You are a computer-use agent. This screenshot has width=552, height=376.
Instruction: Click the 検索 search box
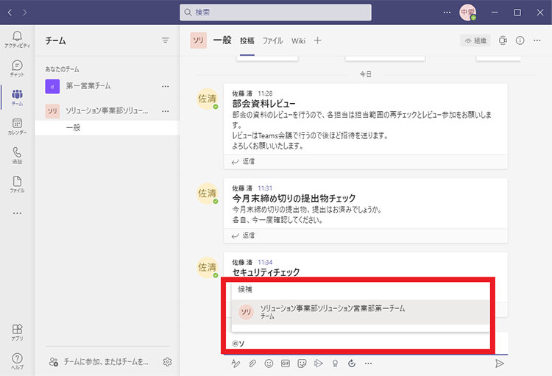(275, 13)
